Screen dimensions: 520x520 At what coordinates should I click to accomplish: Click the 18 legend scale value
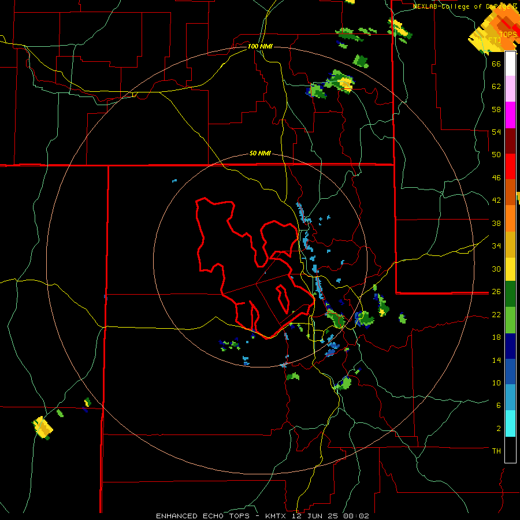click(496, 337)
